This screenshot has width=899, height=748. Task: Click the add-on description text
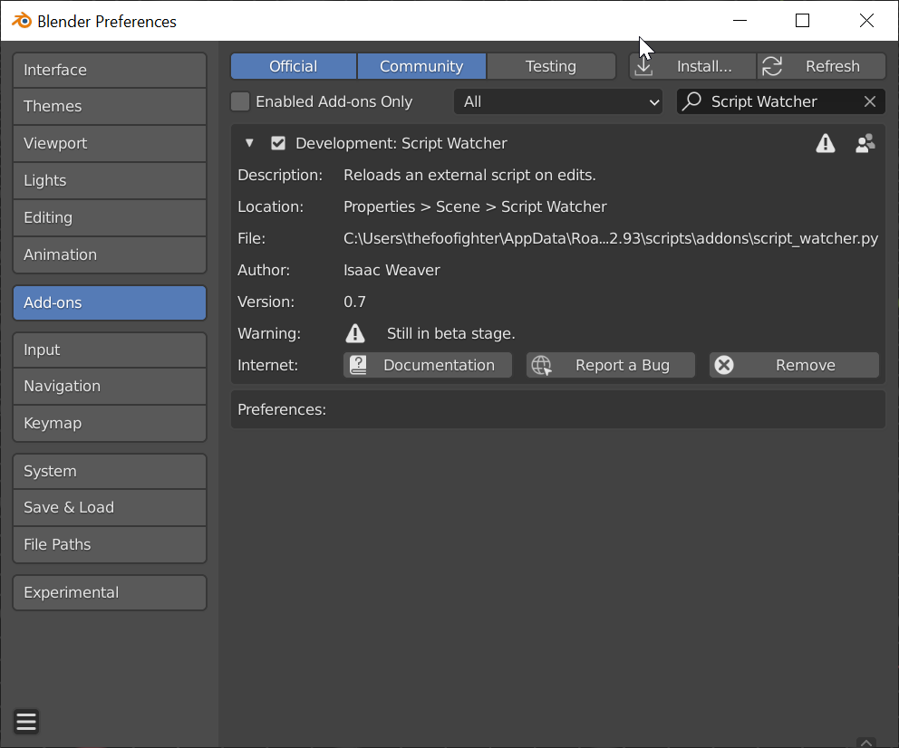click(x=469, y=176)
